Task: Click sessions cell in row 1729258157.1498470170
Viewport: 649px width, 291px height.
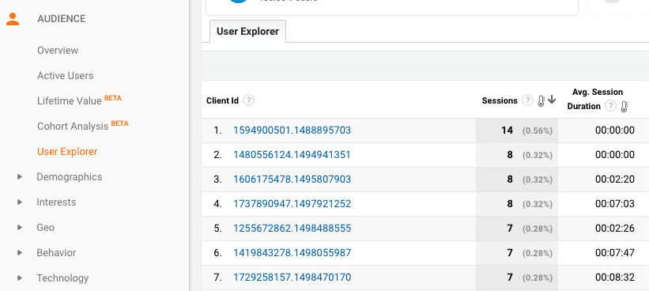Action: (517, 277)
